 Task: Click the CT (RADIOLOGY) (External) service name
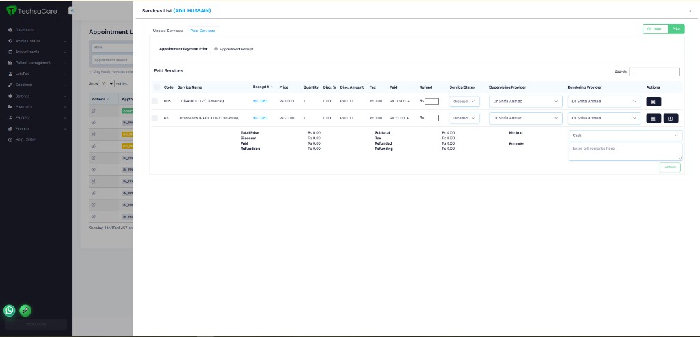(x=200, y=101)
